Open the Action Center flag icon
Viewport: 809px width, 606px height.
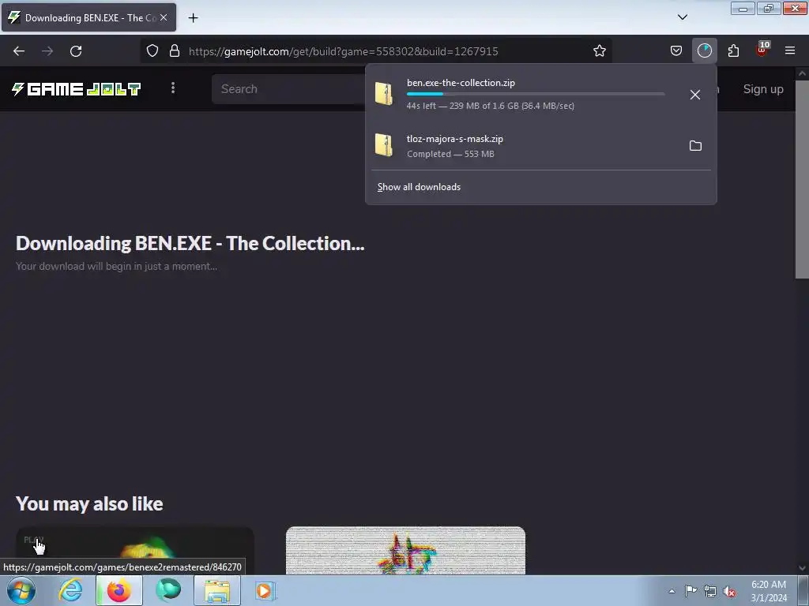[x=690, y=591]
